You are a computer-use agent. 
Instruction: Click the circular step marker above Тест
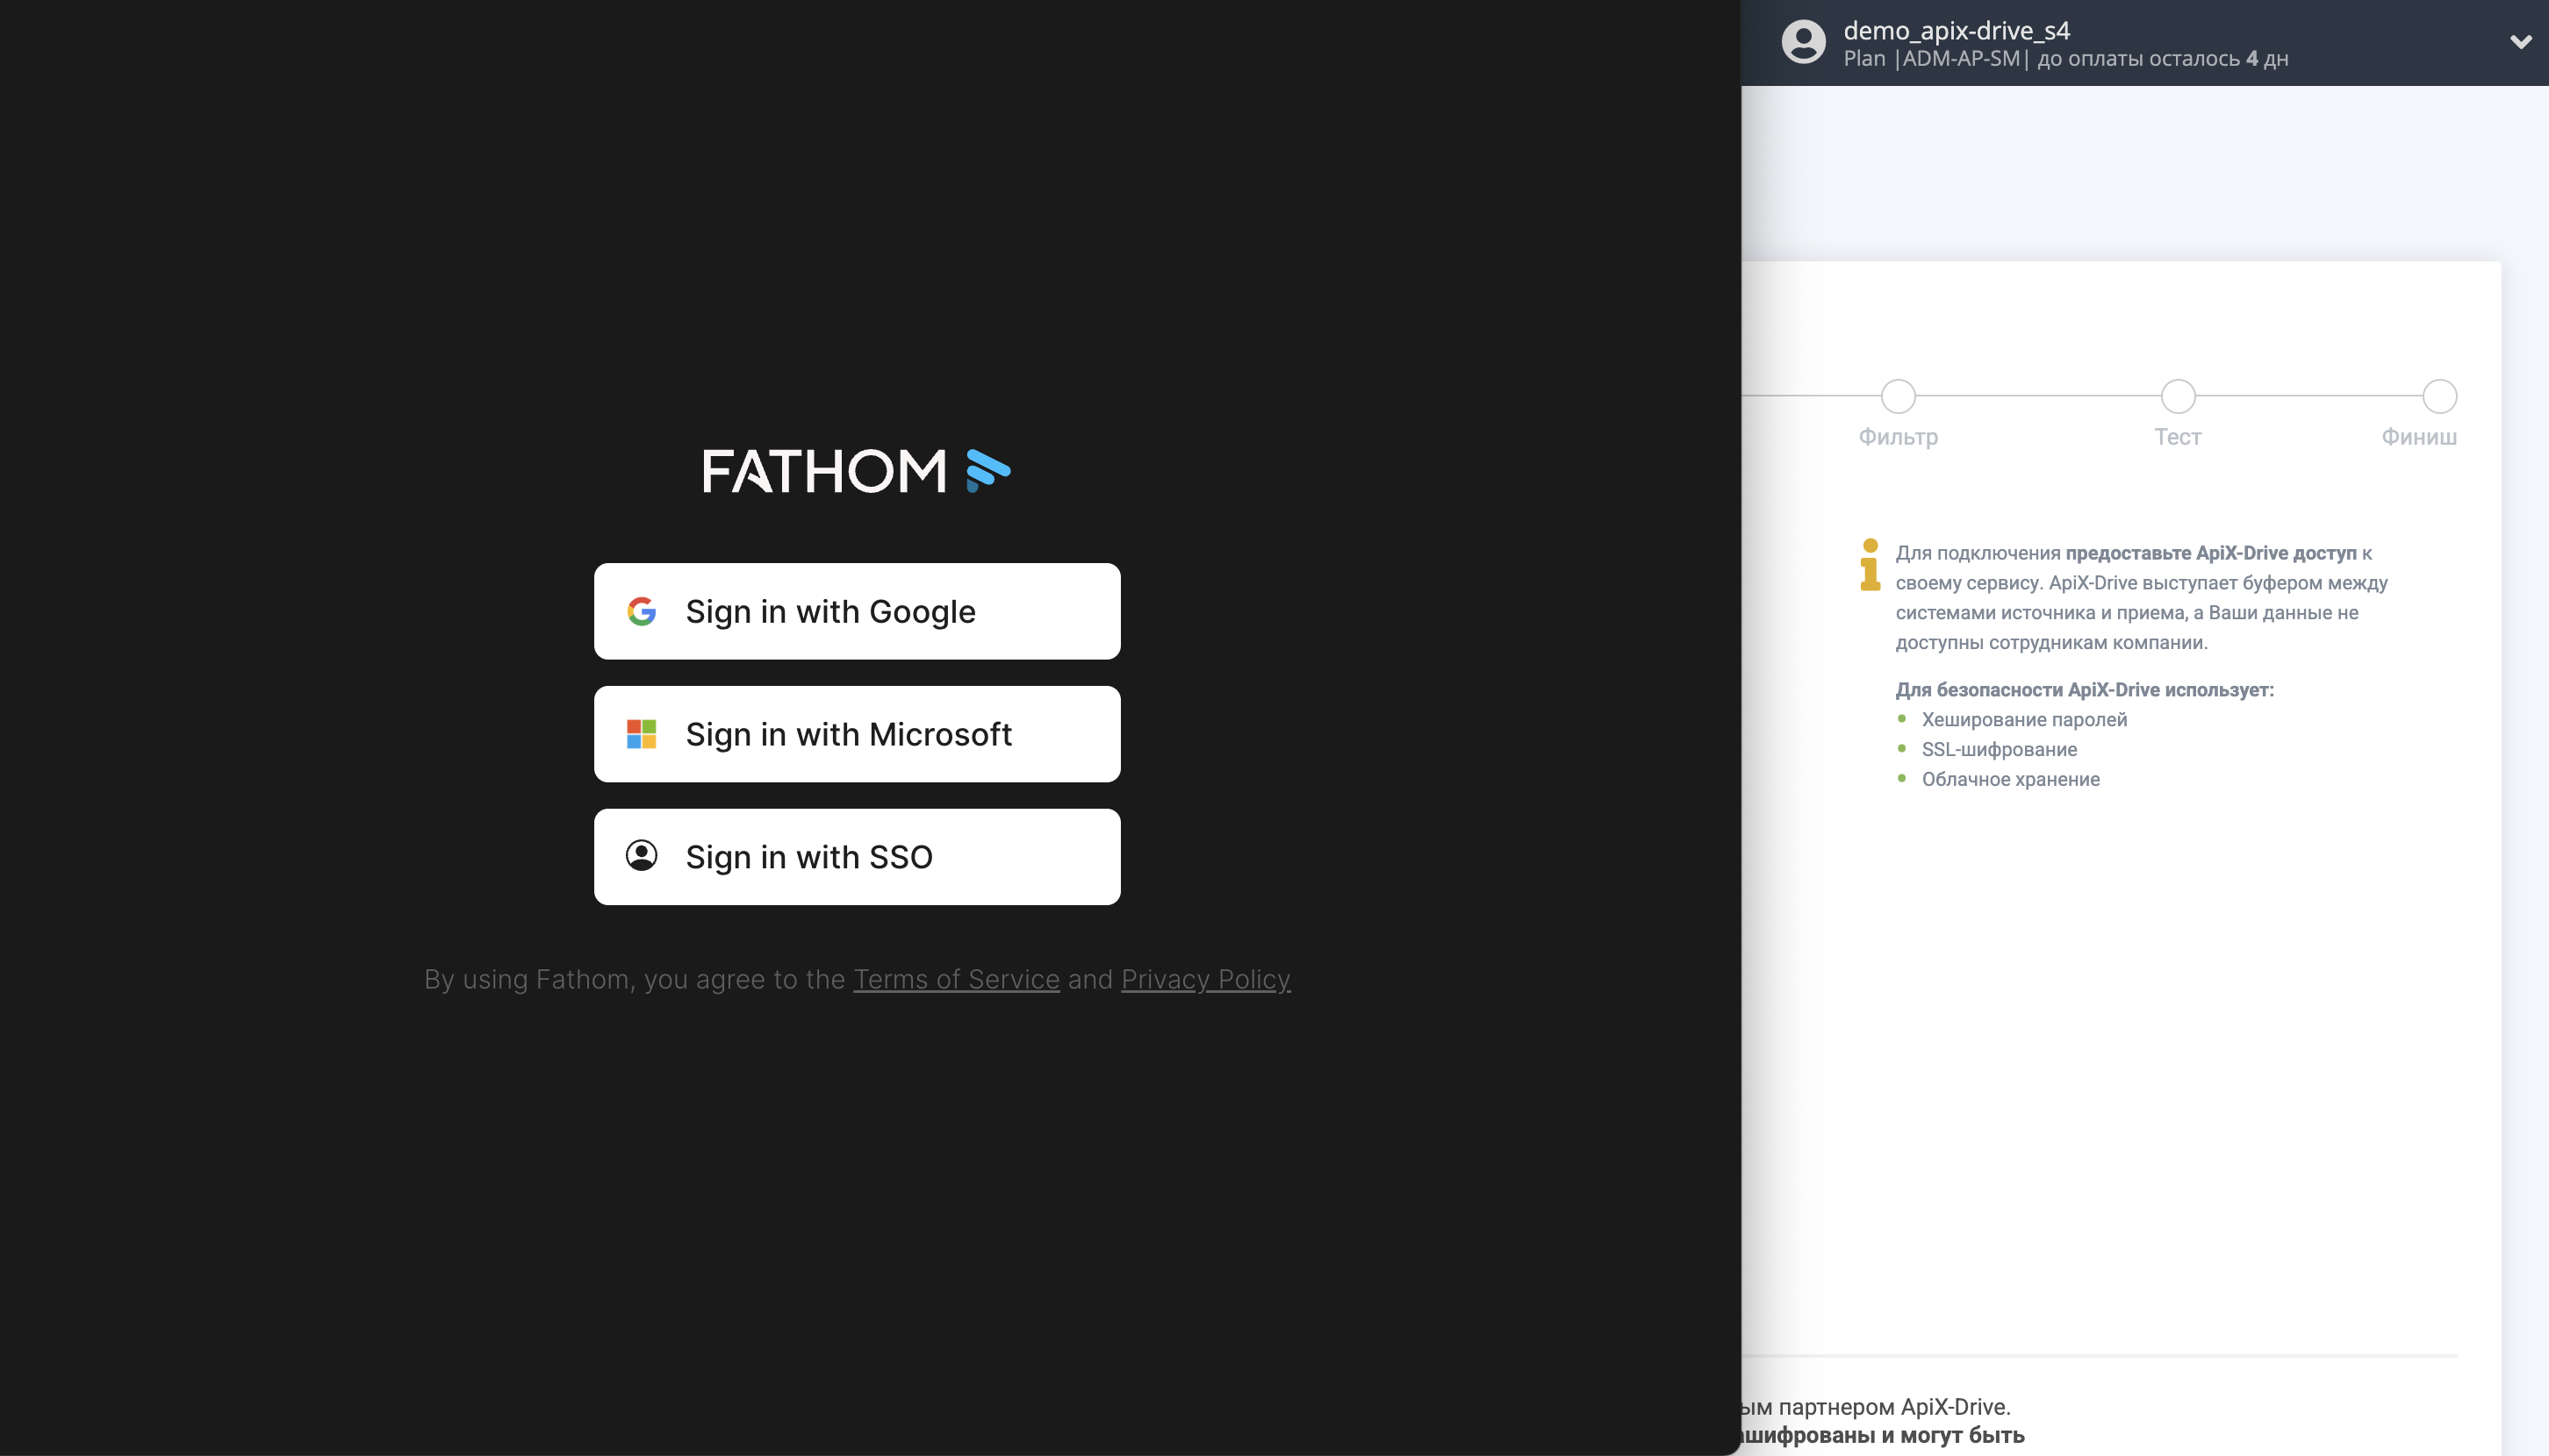click(x=2177, y=396)
